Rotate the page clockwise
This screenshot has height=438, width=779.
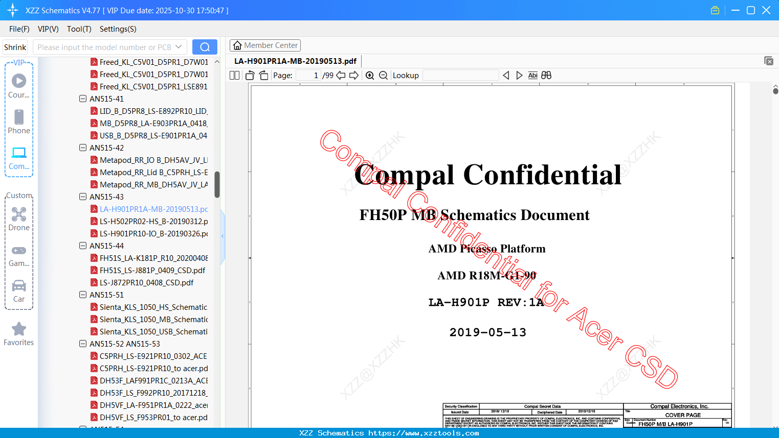coord(263,76)
